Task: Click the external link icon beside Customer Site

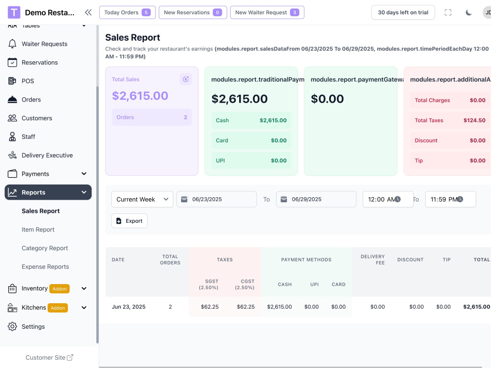Action: point(70,357)
